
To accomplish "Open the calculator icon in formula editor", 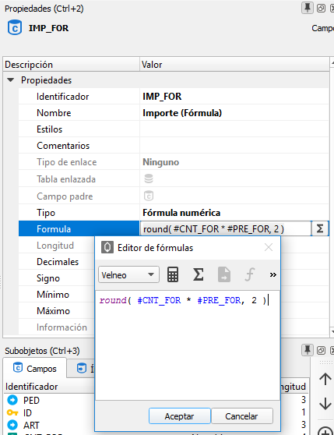I will (173, 274).
